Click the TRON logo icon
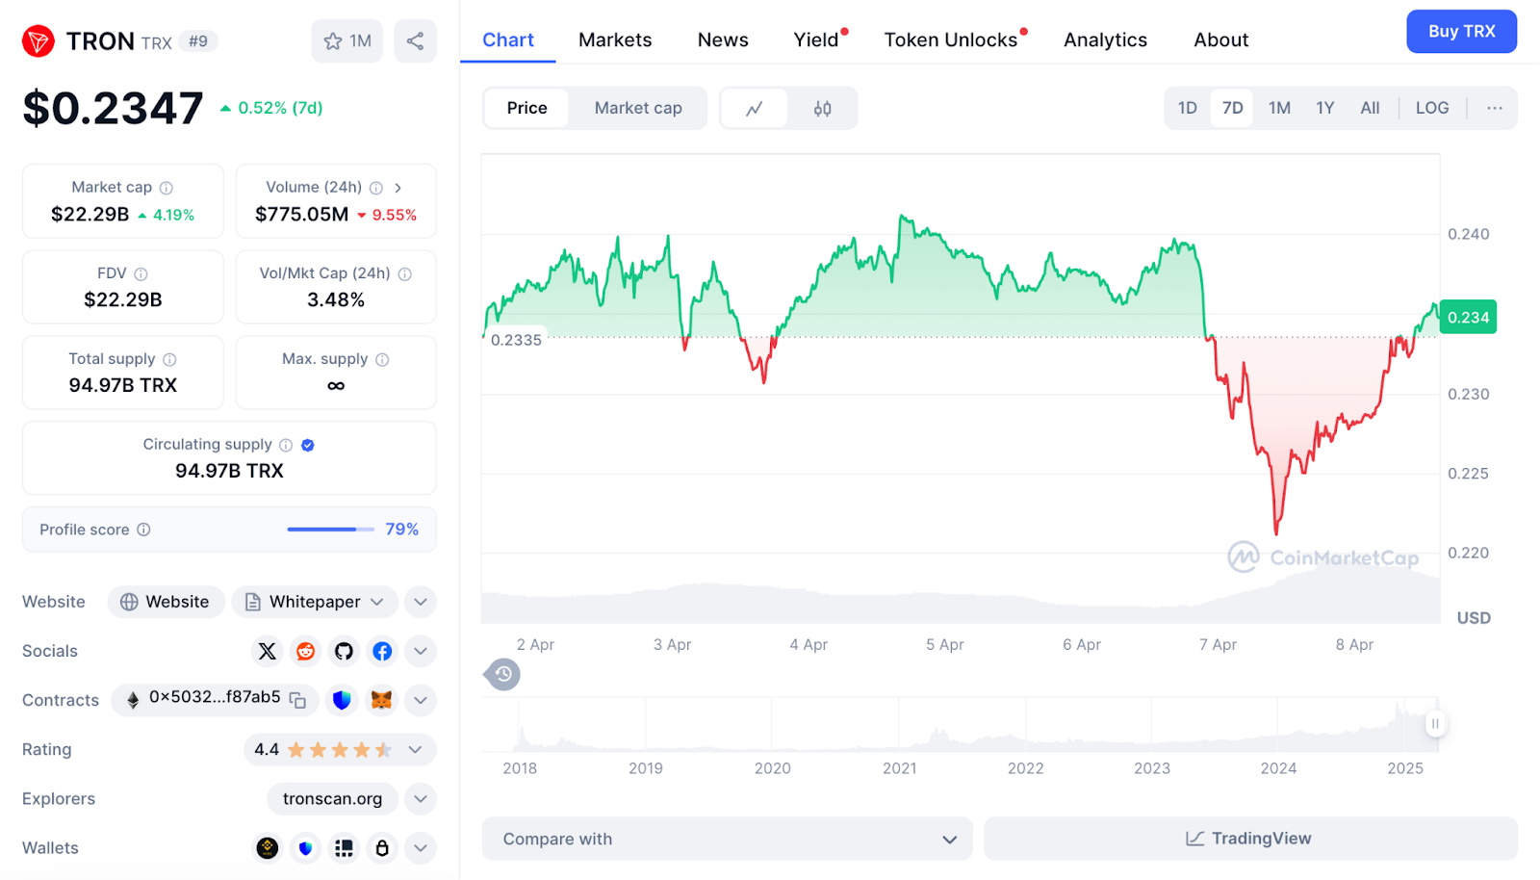Image resolution: width=1540 pixels, height=880 pixels. click(x=38, y=41)
